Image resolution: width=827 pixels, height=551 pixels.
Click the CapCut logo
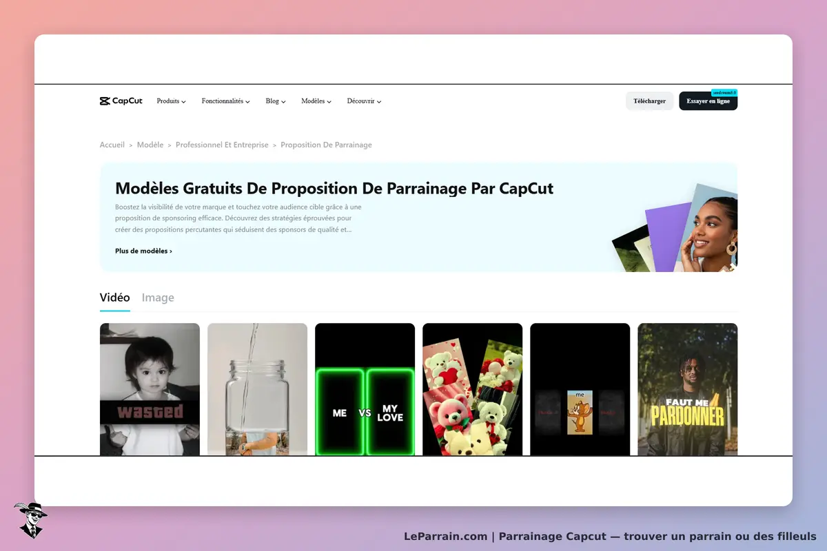click(x=121, y=101)
